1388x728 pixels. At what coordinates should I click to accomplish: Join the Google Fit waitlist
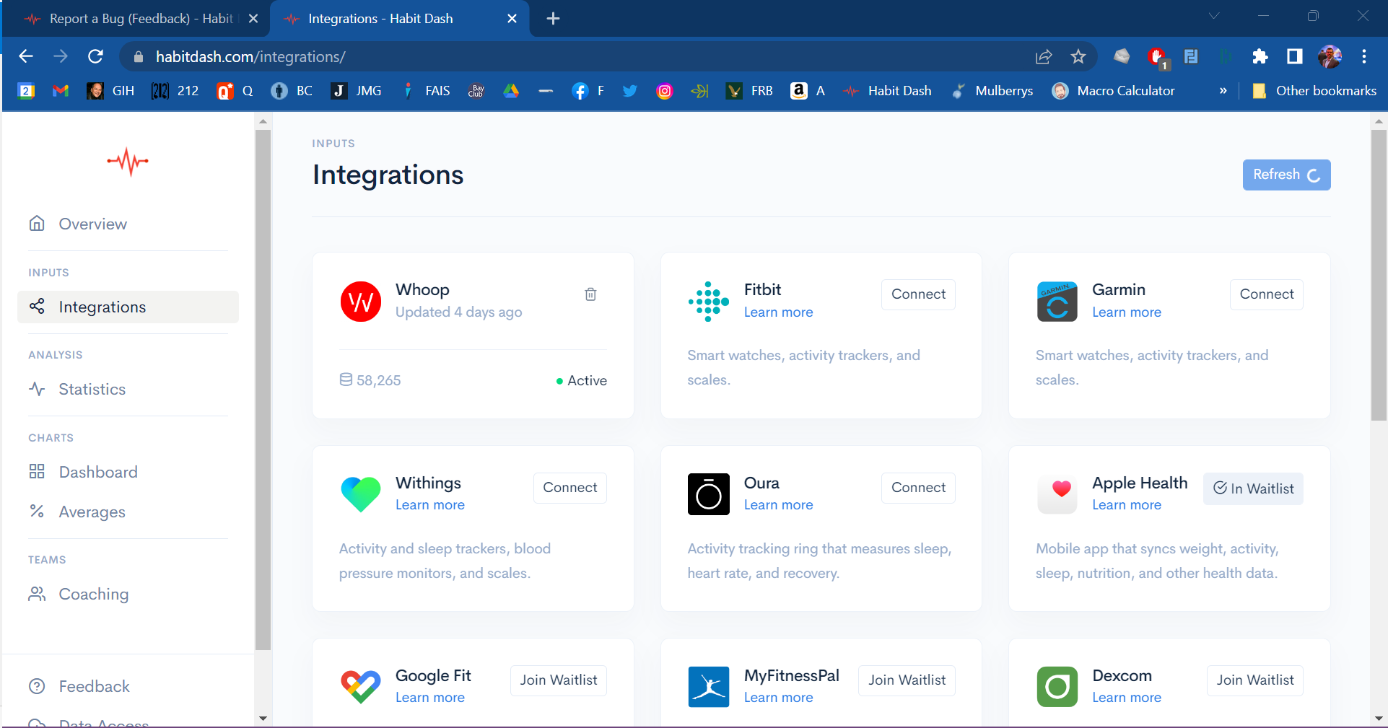tap(558, 680)
